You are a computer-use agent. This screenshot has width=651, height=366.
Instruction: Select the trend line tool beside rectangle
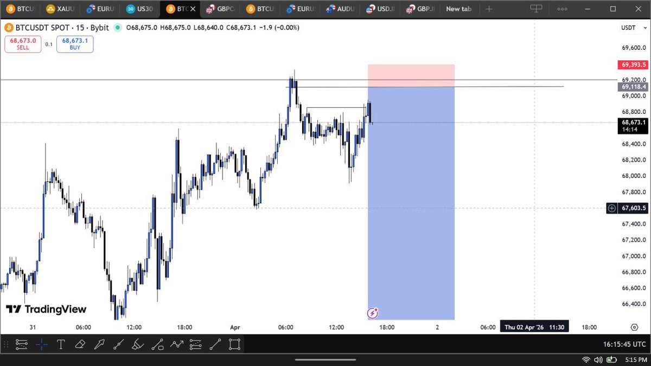pyautogui.click(x=215, y=344)
